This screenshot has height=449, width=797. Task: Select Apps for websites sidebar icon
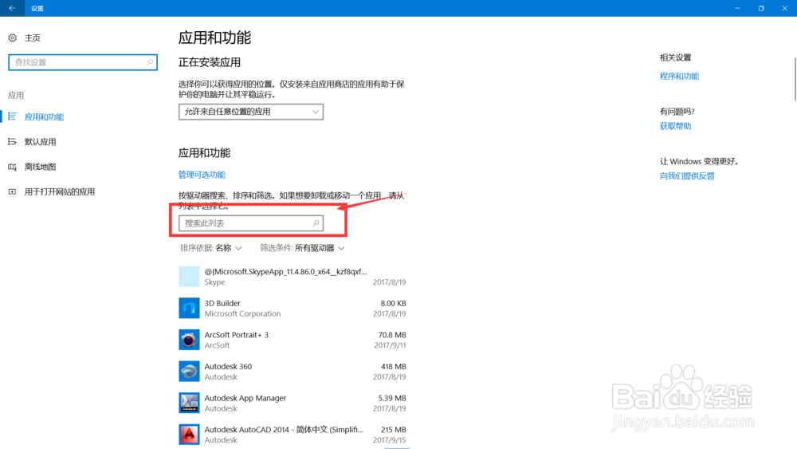click(x=12, y=191)
